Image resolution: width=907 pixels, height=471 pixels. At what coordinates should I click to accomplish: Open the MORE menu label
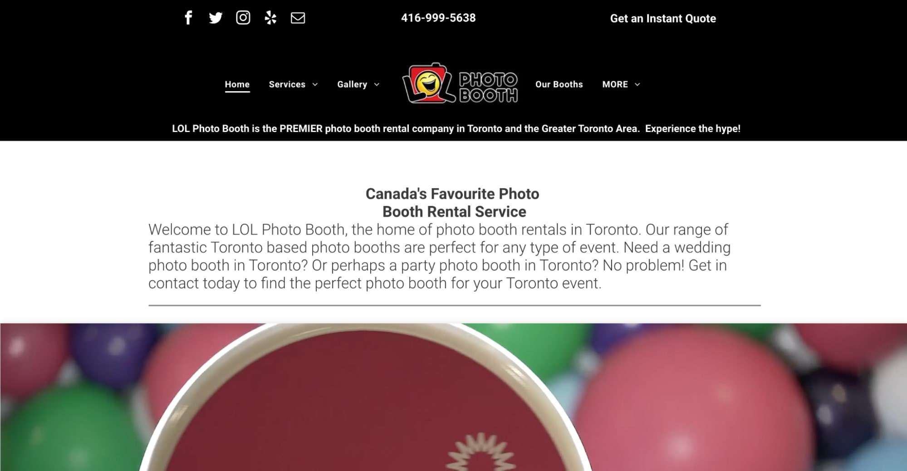(x=615, y=84)
